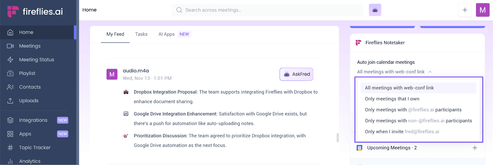Click the Search across meetings field
Viewport: 493px width, 165px height.
(x=267, y=10)
